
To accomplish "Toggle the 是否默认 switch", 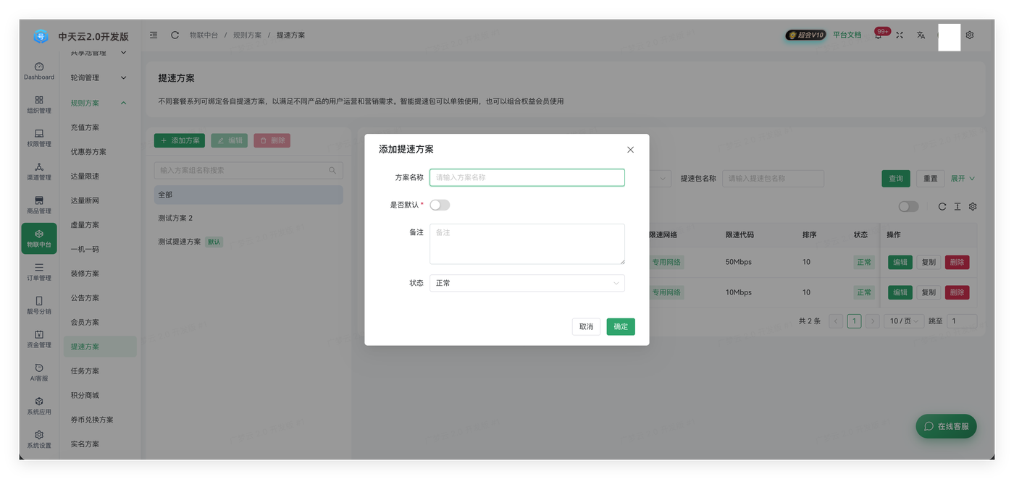I will point(440,205).
